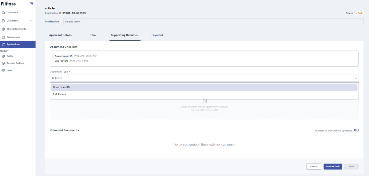Focus the Document Type search field

pyautogui.click(x=204, y=78)
